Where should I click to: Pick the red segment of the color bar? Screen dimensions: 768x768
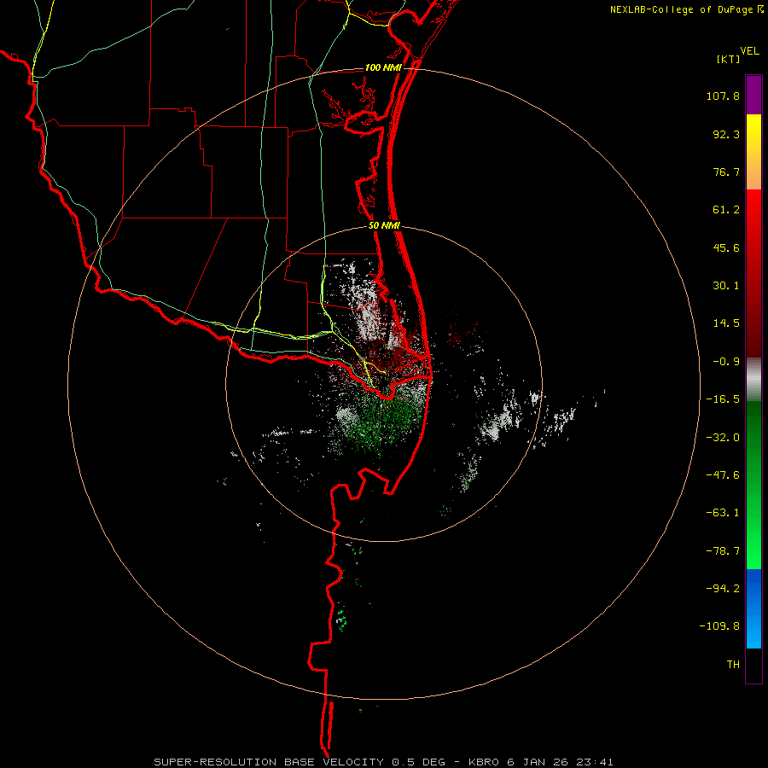pyautogui.click(x=753, y=273)
